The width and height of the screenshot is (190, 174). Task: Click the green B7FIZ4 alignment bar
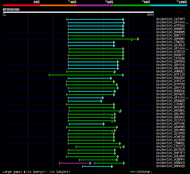point(86,75)
